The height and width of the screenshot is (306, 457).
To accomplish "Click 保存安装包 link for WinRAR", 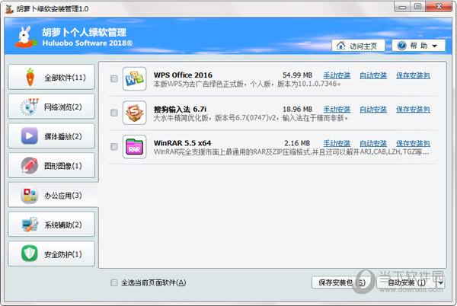I will [x=413, y=143].
